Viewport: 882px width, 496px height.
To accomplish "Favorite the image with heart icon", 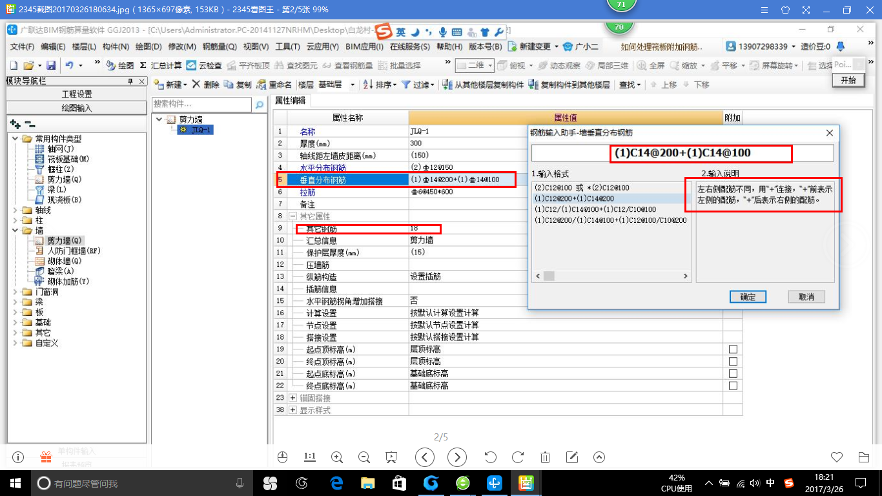I will pyautogui.click(x=837, y=457).
